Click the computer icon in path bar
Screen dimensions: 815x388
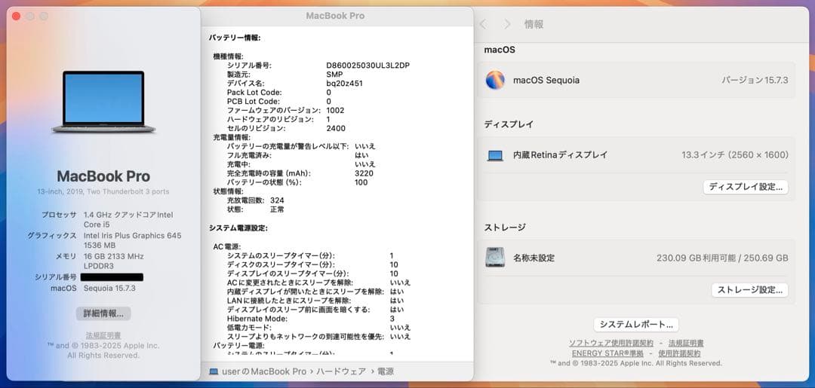(x=214, y=371)
